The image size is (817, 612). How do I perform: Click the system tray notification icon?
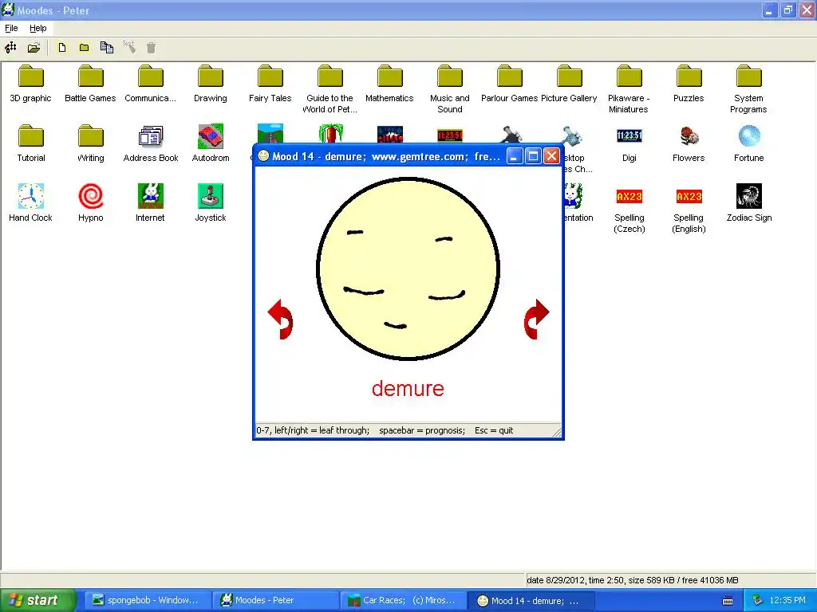point(758,600)
